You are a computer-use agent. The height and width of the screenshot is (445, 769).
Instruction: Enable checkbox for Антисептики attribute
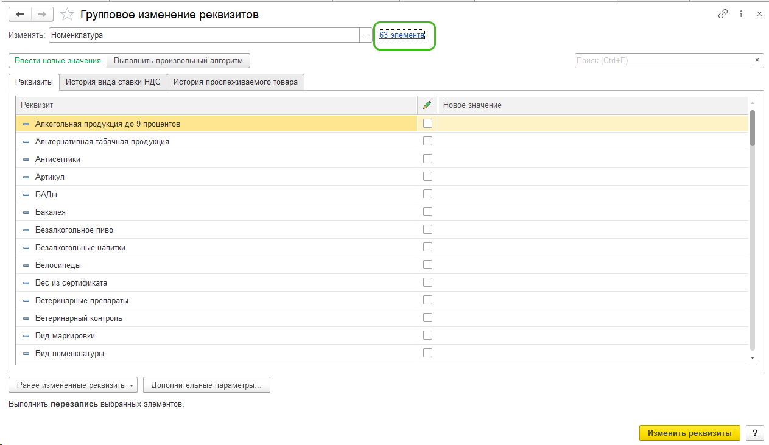427,159
